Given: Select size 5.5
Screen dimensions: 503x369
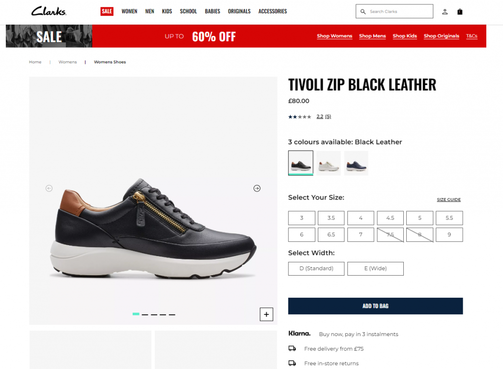Looking at the screenshot, I should (449, 218).
